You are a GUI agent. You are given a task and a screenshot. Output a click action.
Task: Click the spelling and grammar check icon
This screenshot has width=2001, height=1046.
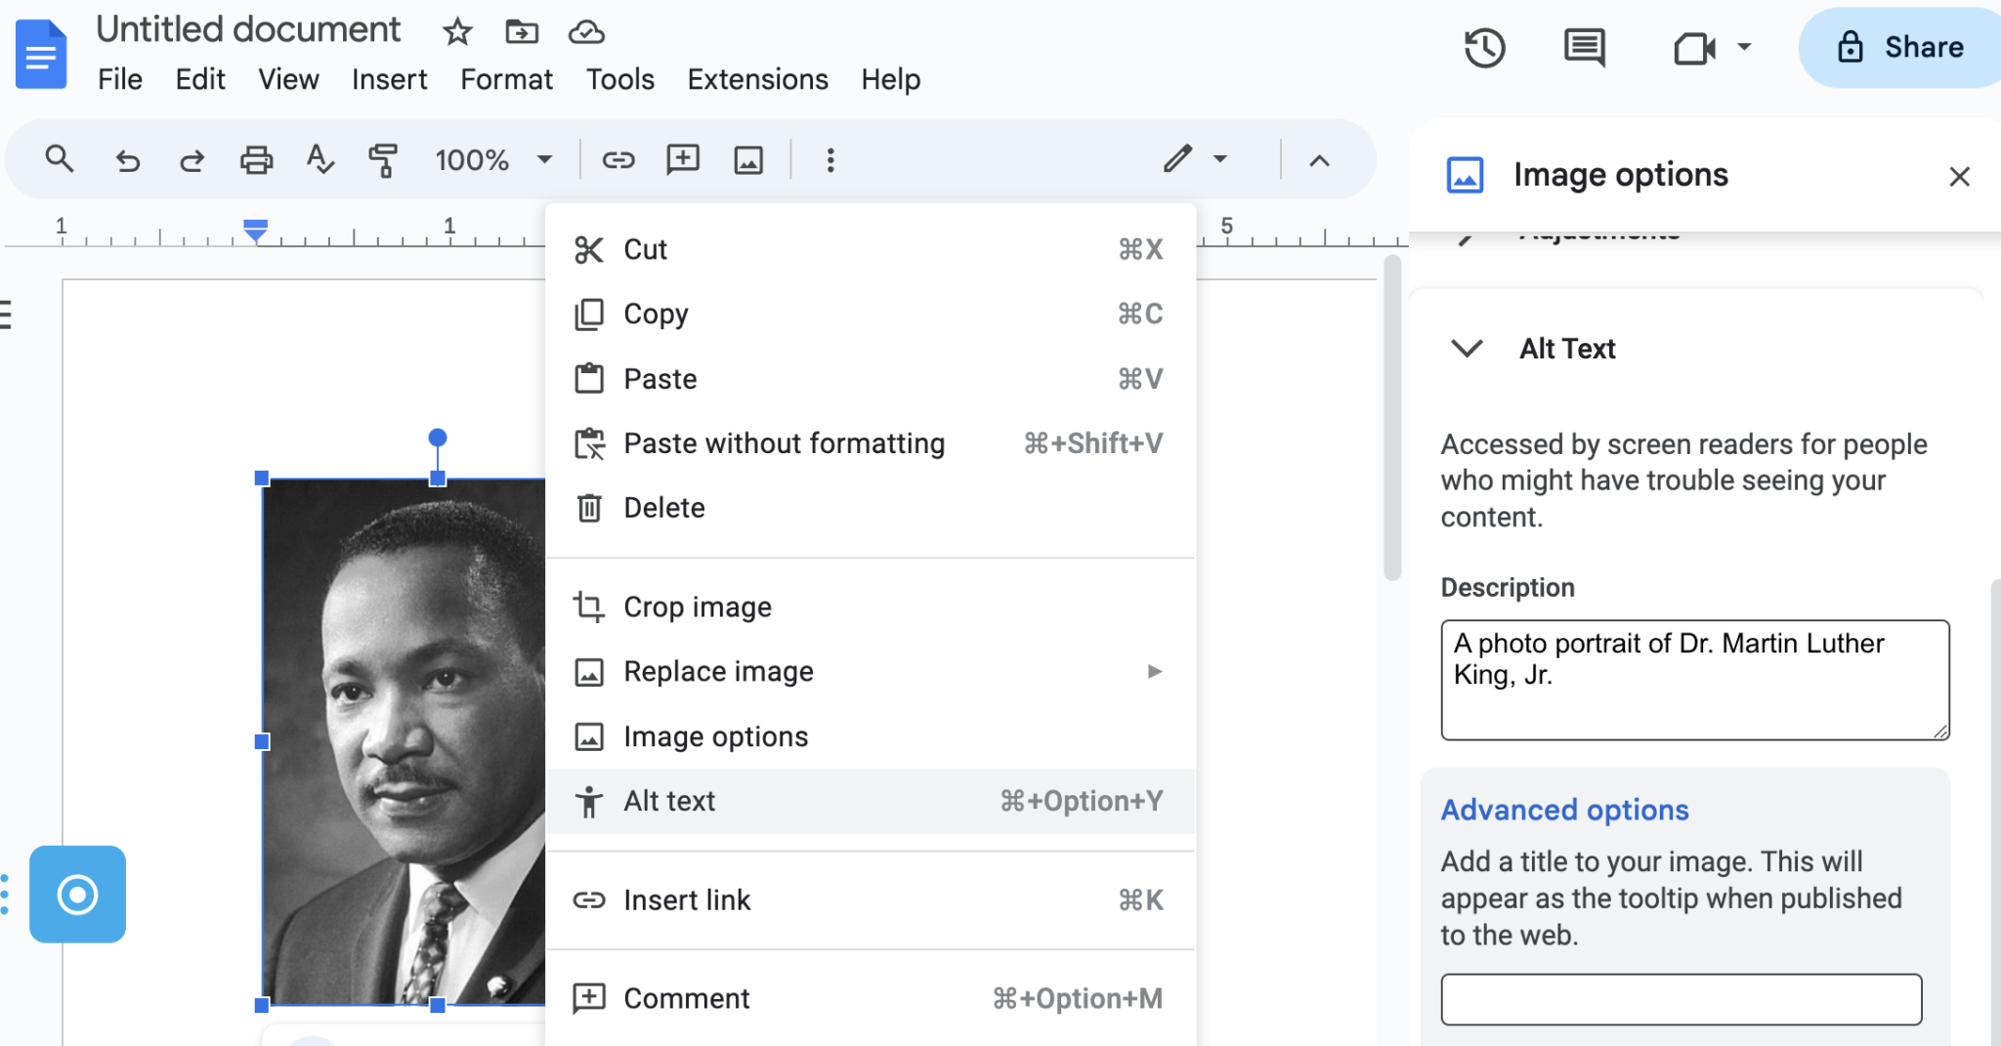click(x=319, y=160)
